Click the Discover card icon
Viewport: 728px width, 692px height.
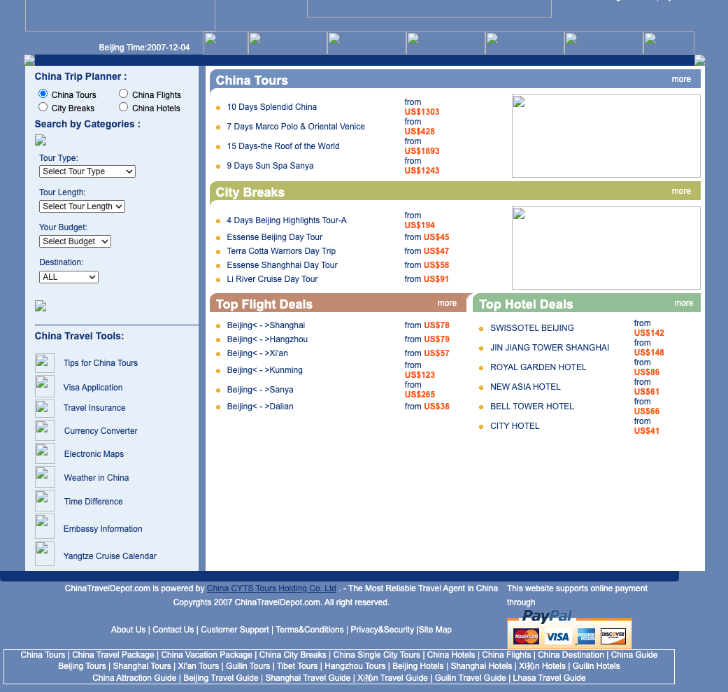pos(613,636)
